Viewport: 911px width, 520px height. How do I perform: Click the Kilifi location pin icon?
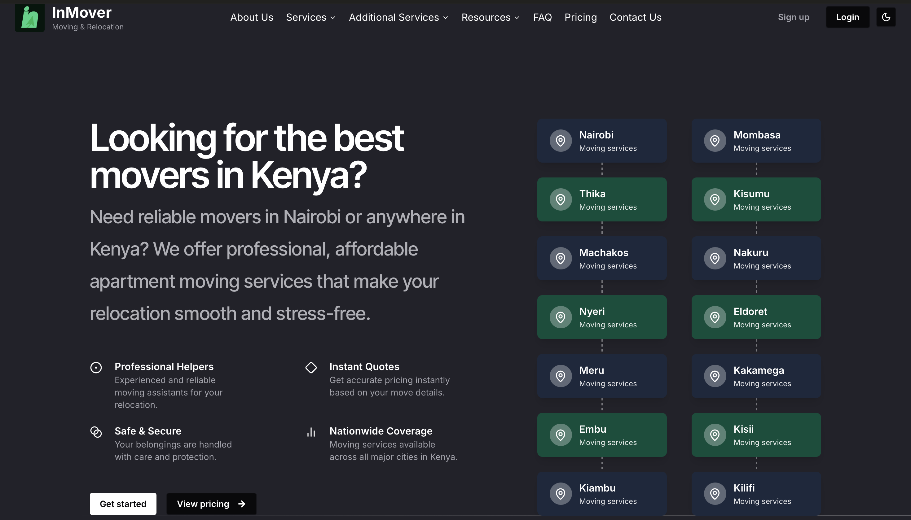715,494
